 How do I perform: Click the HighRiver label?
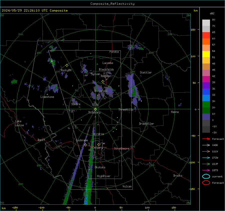pos(104,176)
